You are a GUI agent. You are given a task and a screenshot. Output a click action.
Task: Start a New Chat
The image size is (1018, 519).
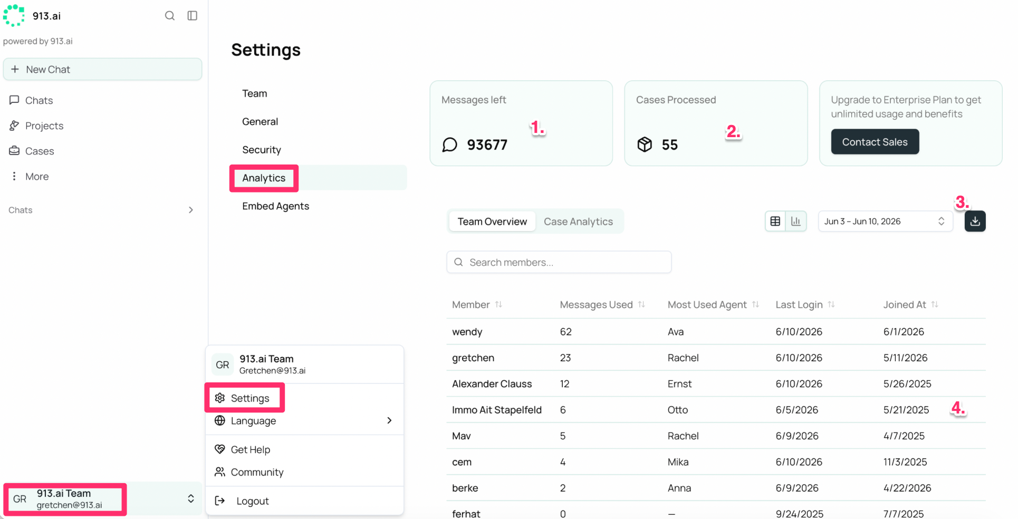[102, 69]
